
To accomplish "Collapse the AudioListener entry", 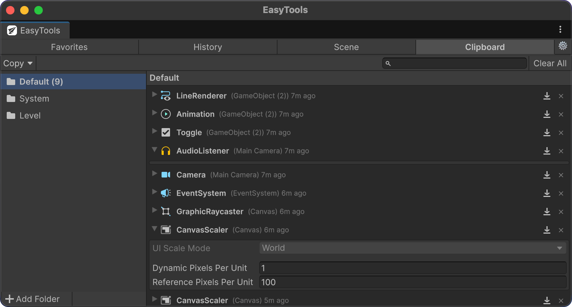I will point(154,150).
